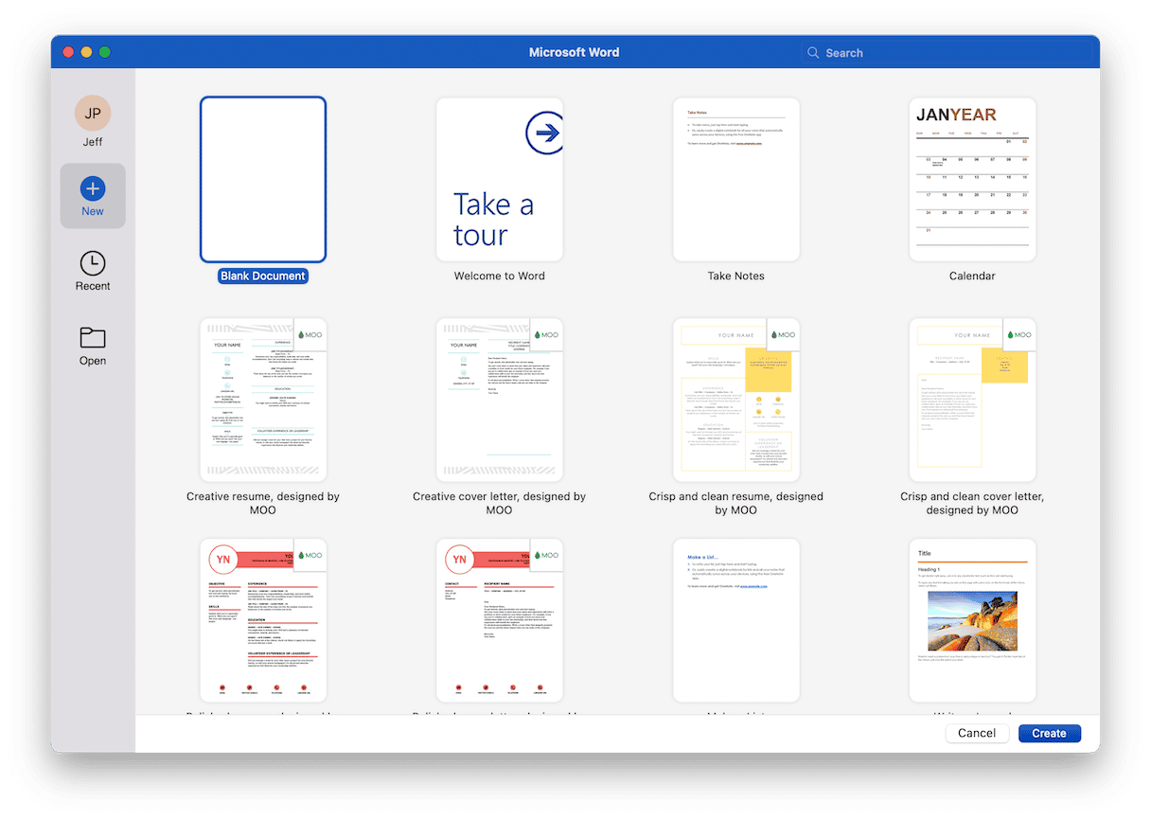The width and height of the screenshot is (1151, 820).
Task: Click the Cancel button
Action: click(x=977, y=733)
